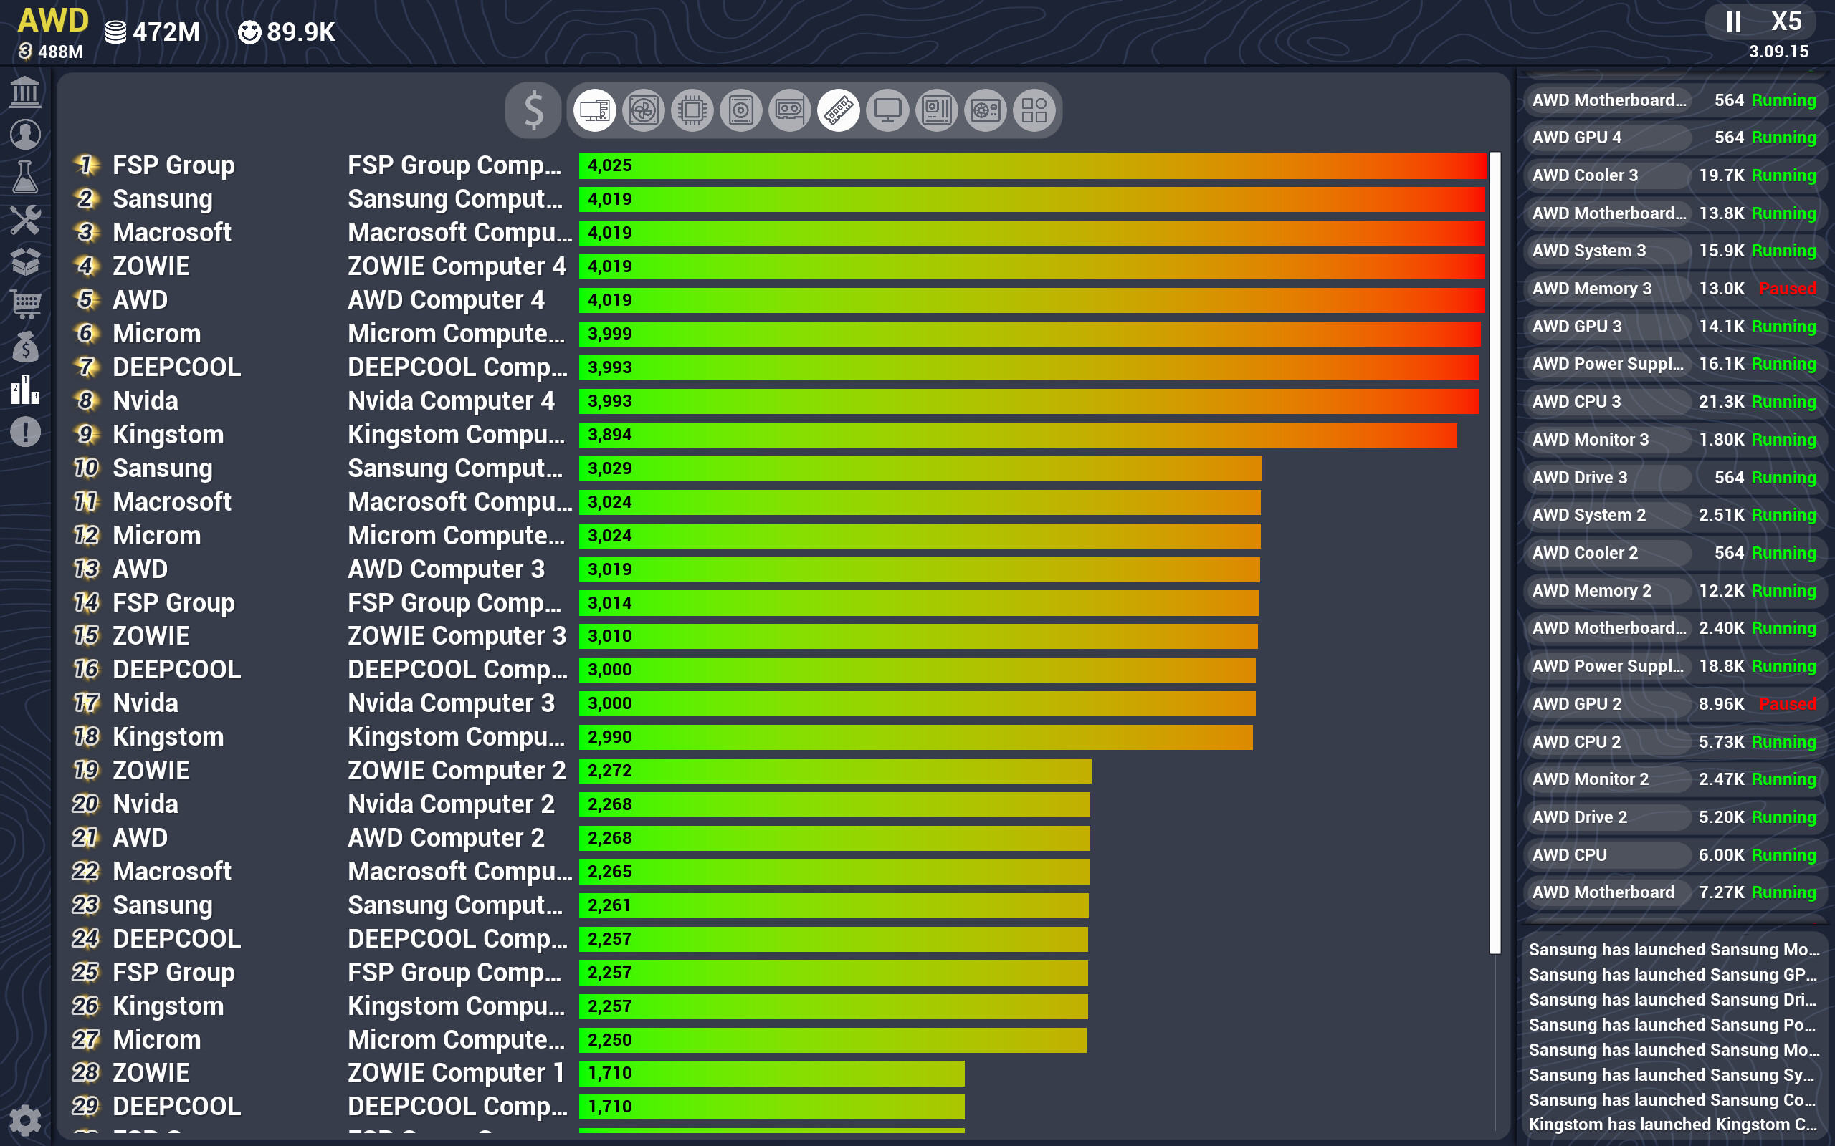Click the smiley fans icon
1835x1146 pixels.
click(249, 32)
